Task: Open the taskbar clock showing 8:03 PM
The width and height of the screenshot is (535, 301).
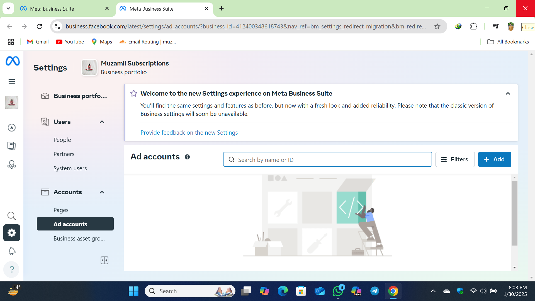Action: pos(515,291)
